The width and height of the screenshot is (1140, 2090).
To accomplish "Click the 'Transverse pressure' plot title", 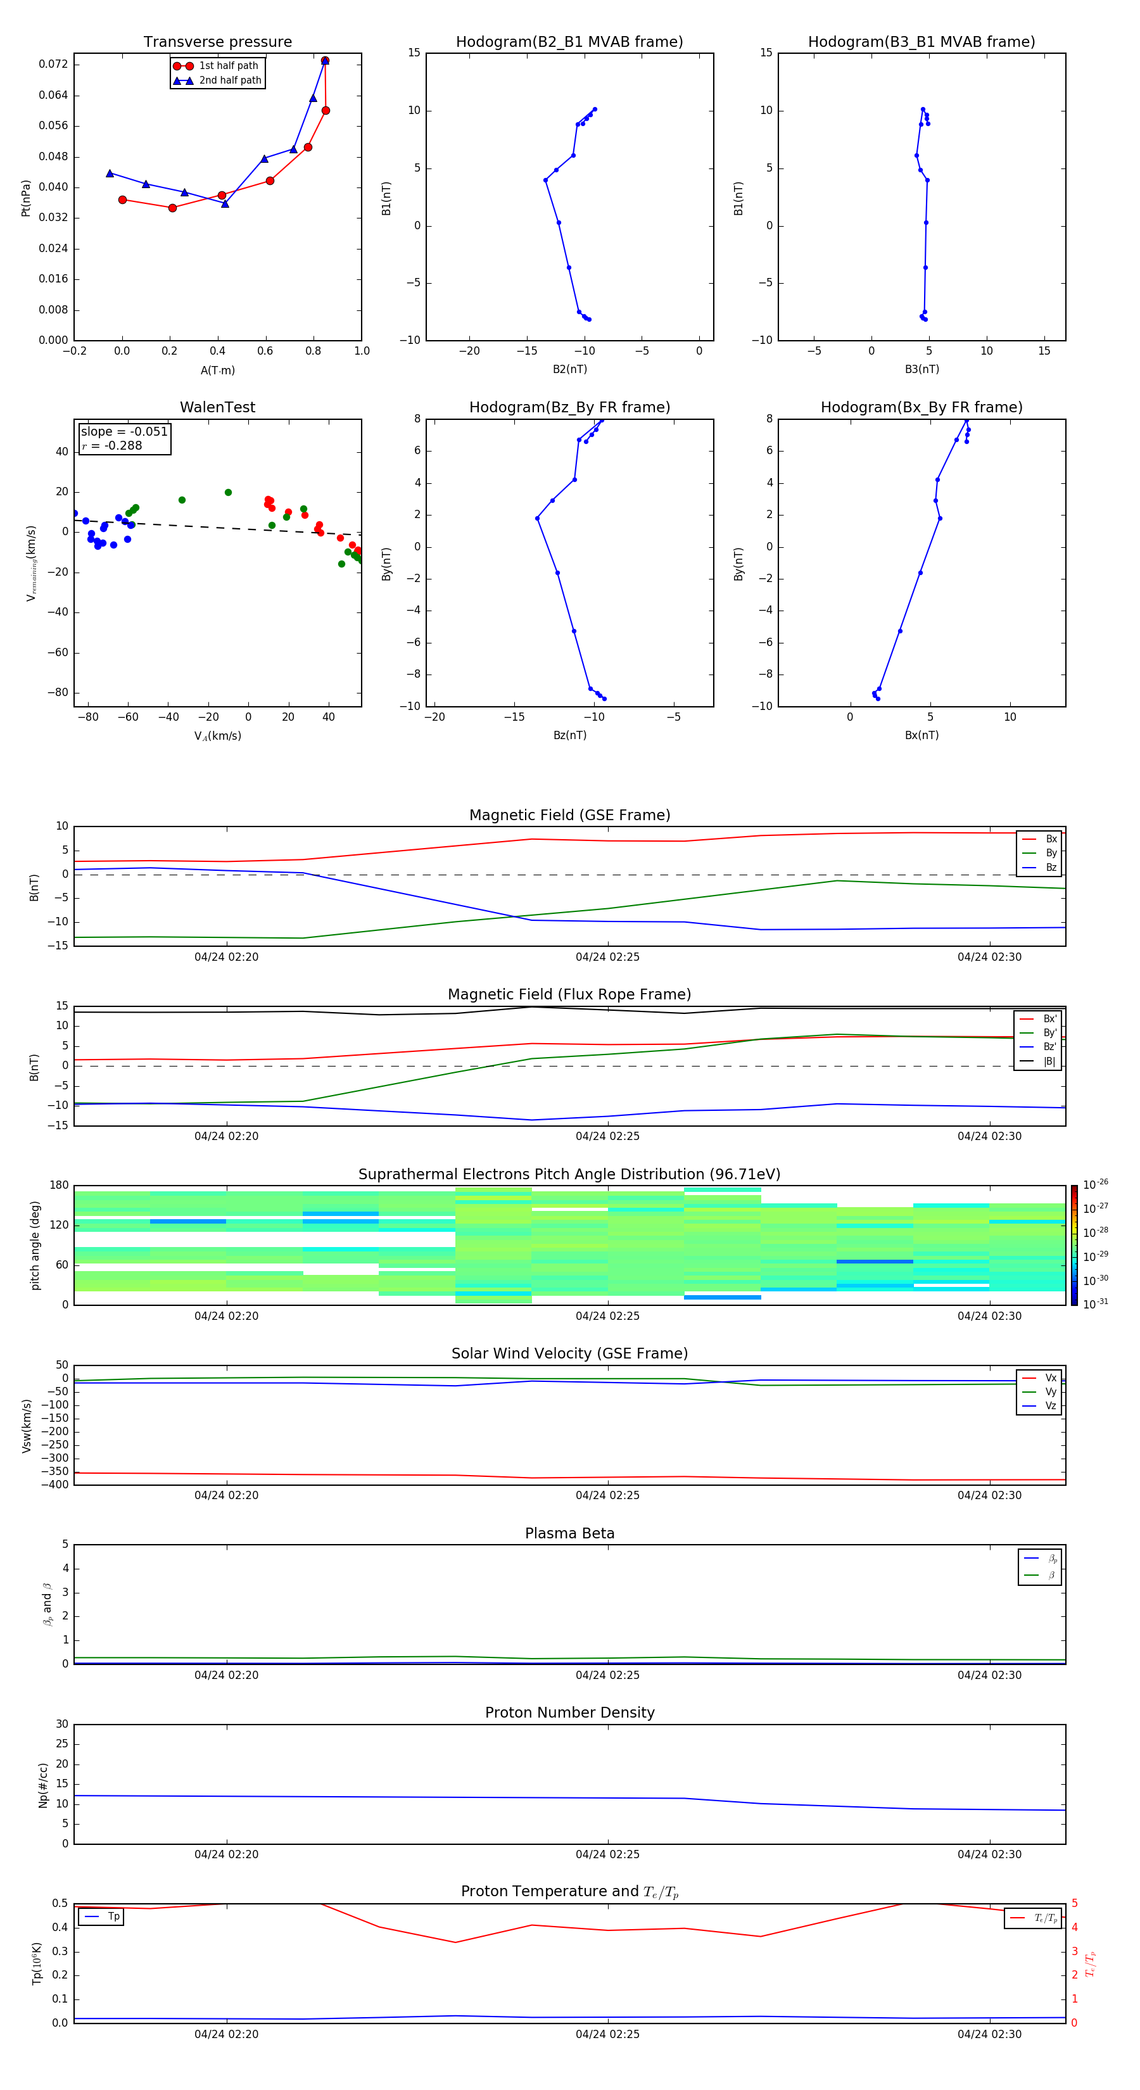I will pos(217,42).
